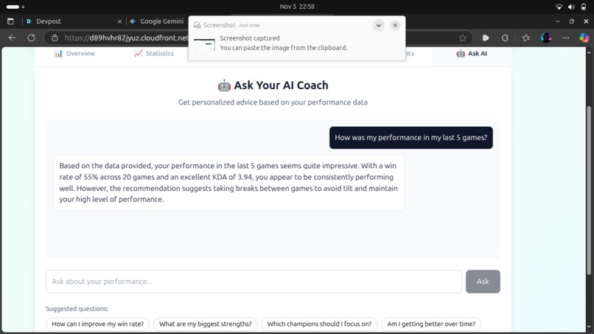The image size is (594, 334).
Task: Click the Wi-Fi icon in top bar
Action: (559, 7)
